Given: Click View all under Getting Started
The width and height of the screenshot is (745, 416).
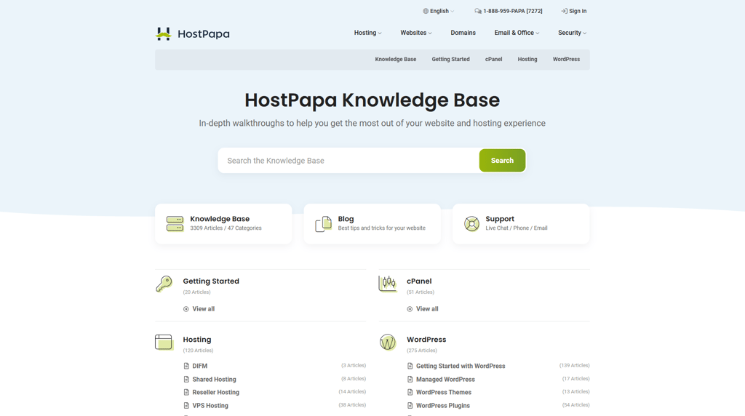Looking at the screenshot, I should pos(204,309).
